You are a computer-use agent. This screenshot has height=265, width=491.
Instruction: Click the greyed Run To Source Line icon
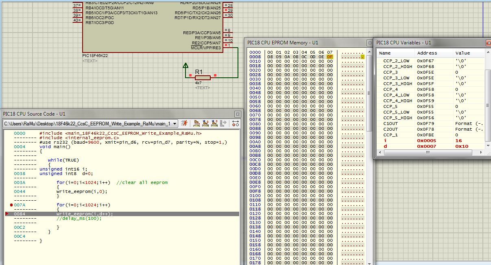pyautogui.click(x=223, y=123)
